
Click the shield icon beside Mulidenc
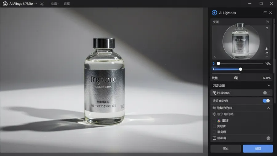point(214,93)
